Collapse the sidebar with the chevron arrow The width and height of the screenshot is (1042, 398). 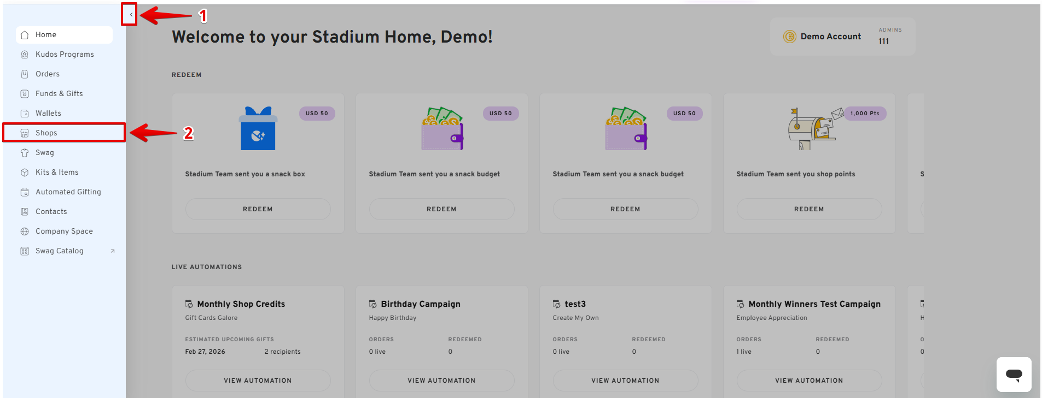pos(131,15)
